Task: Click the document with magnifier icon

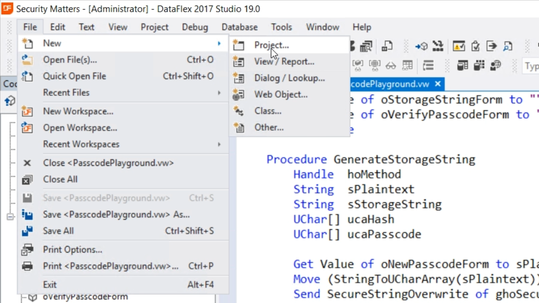Action: tap(508, 46)
